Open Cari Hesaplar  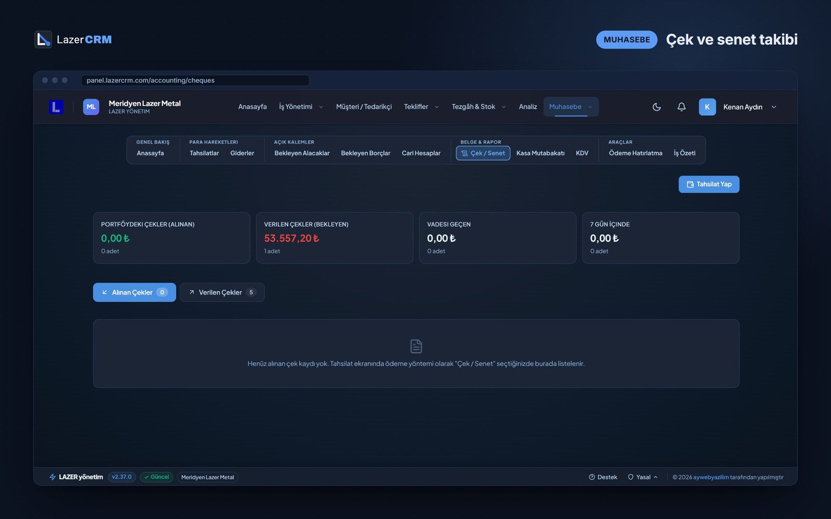pos(421,153)
